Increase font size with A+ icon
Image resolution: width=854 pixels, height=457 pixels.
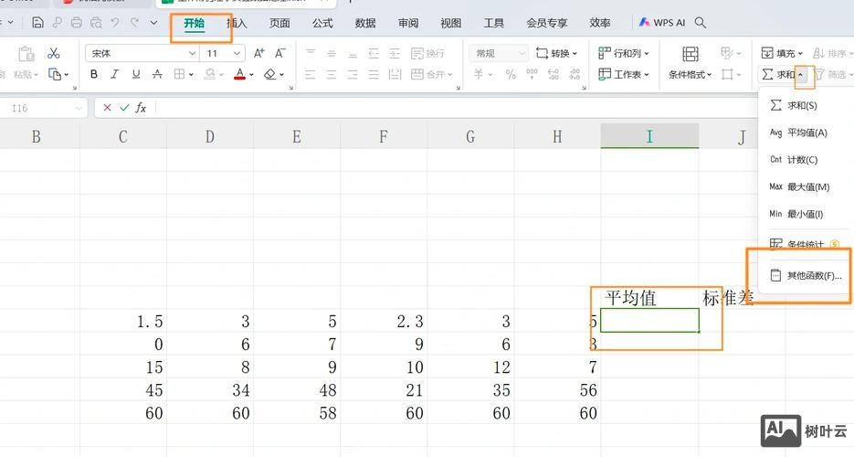258,53
